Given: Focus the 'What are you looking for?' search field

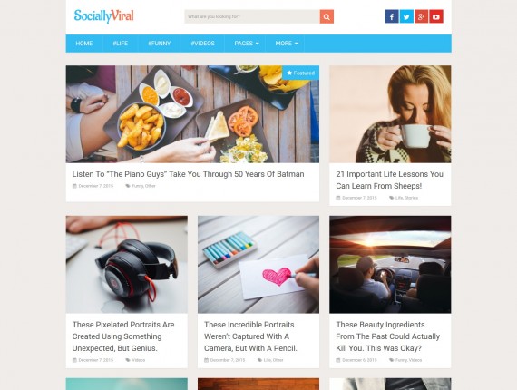Looking at the screenshot, I should click(x=252, y=16).
